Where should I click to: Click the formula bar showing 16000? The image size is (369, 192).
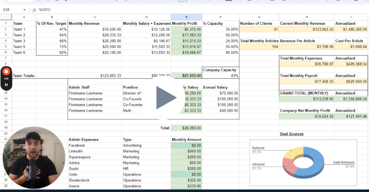pyautogui.click(x=44, y=10)
